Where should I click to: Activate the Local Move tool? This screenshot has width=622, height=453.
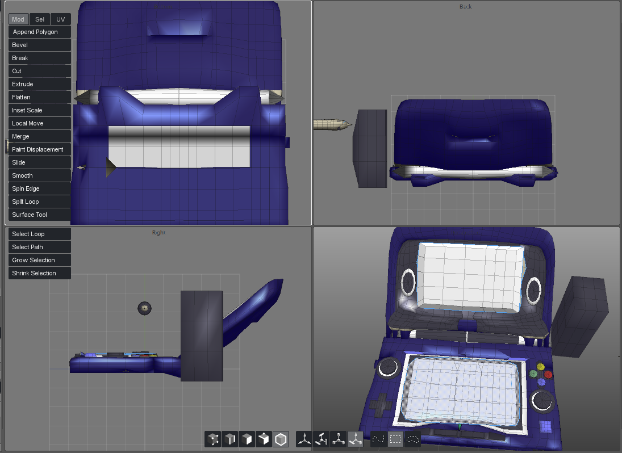point(40,123)
